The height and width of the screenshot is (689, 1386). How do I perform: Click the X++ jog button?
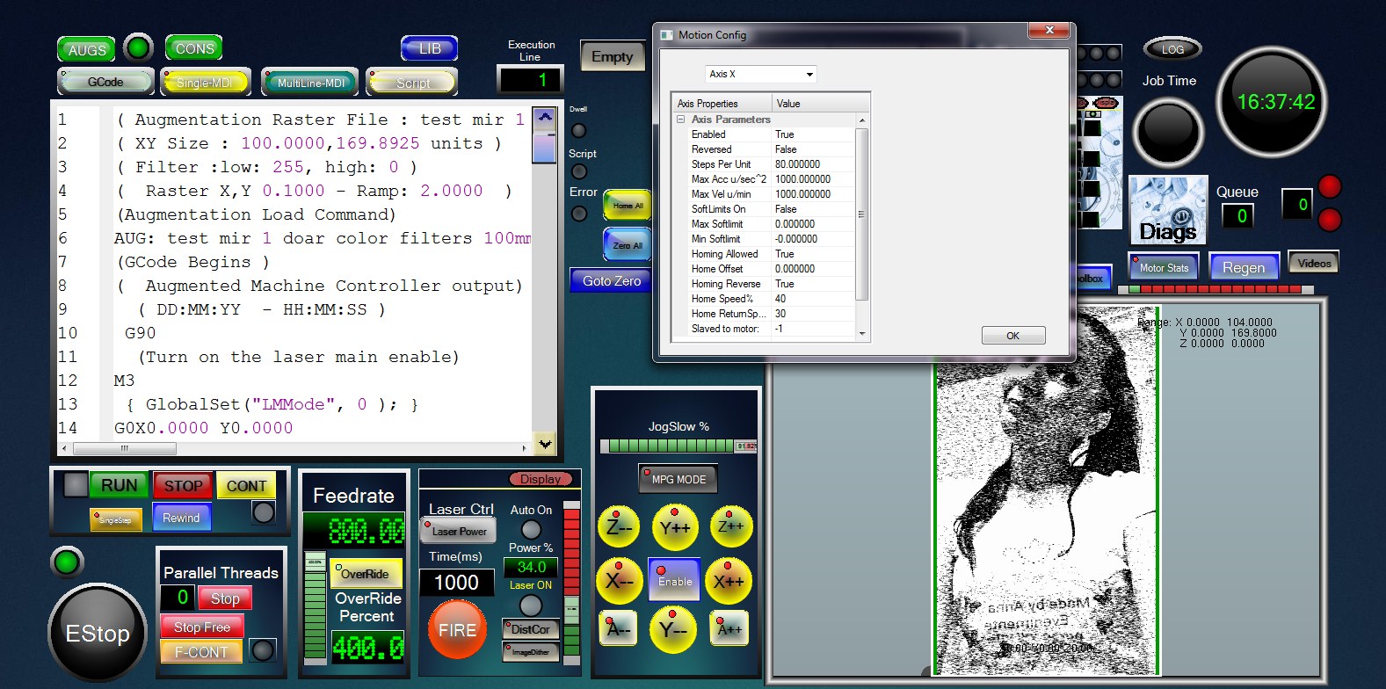point(729,581)
